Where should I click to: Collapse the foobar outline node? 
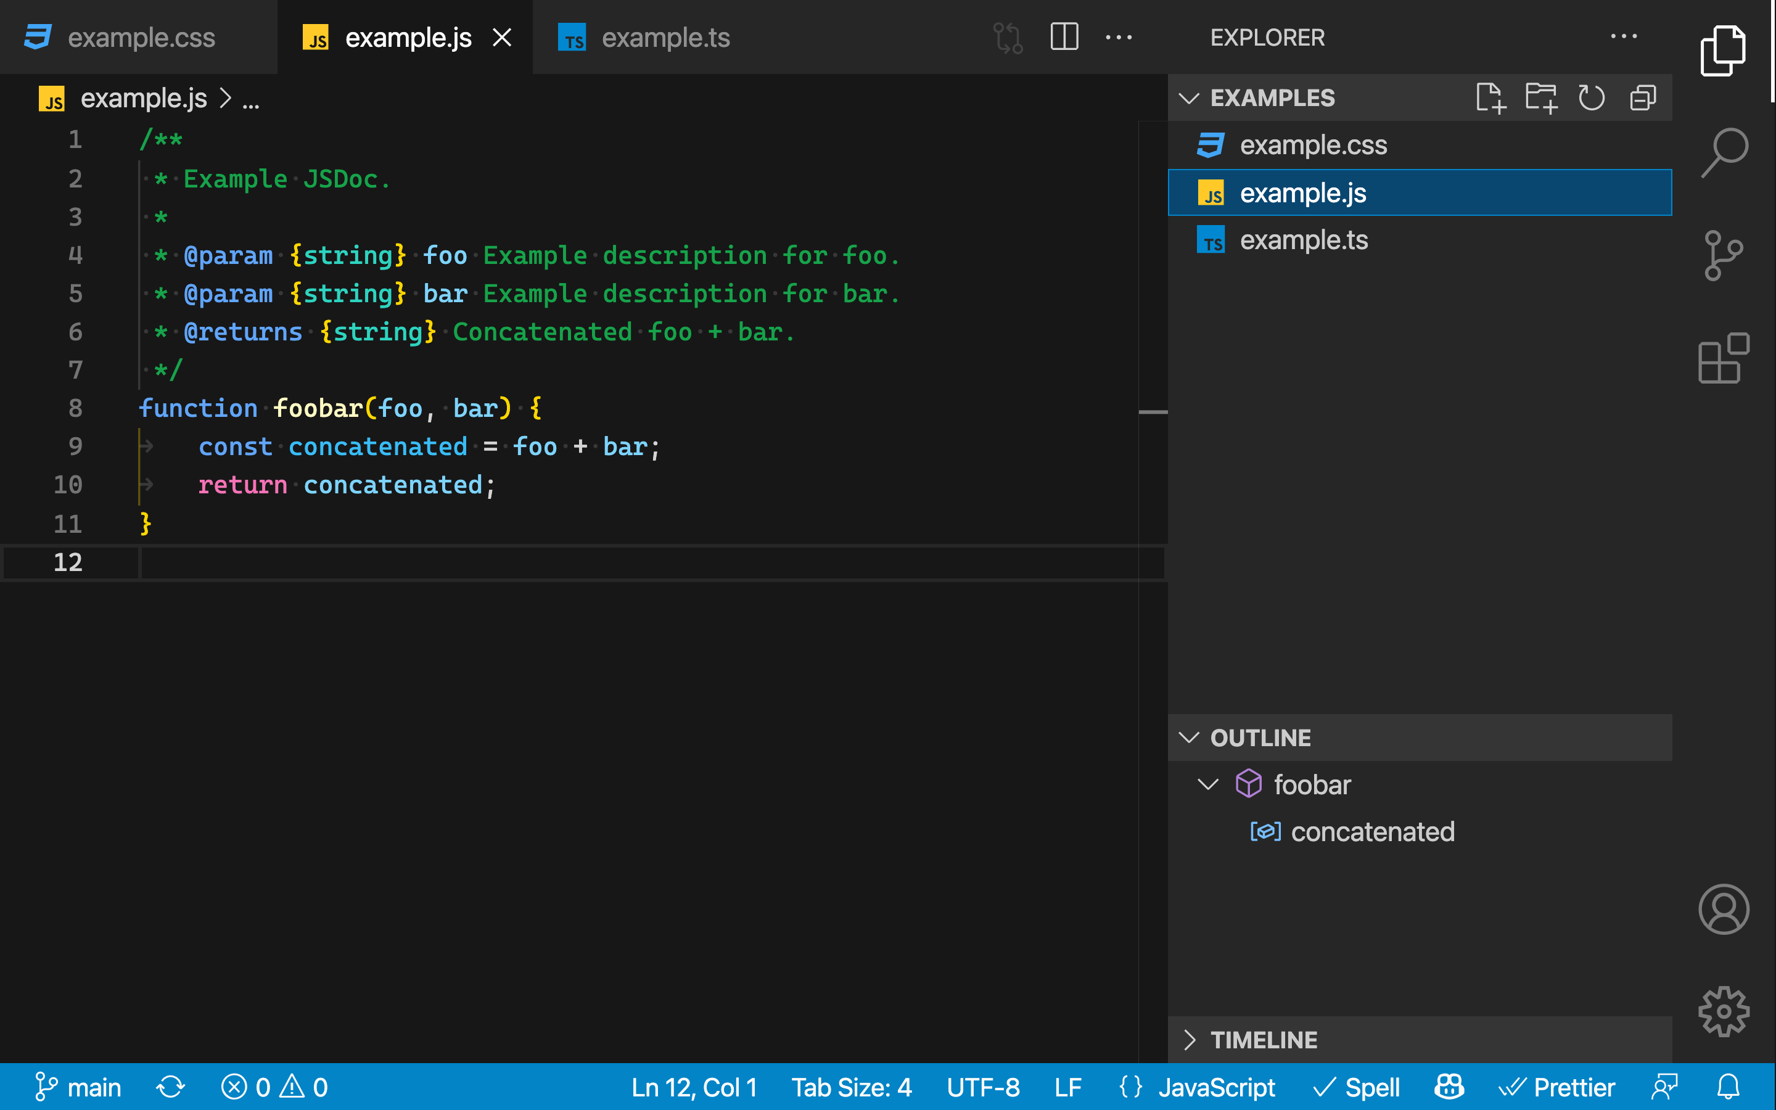click(x=1208, y=784)
